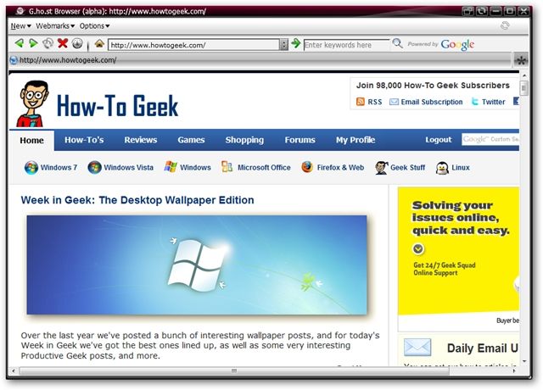Open the Reviews navigation tab
Viewport: 543px width, 390px height.
[x=141, y=140]
